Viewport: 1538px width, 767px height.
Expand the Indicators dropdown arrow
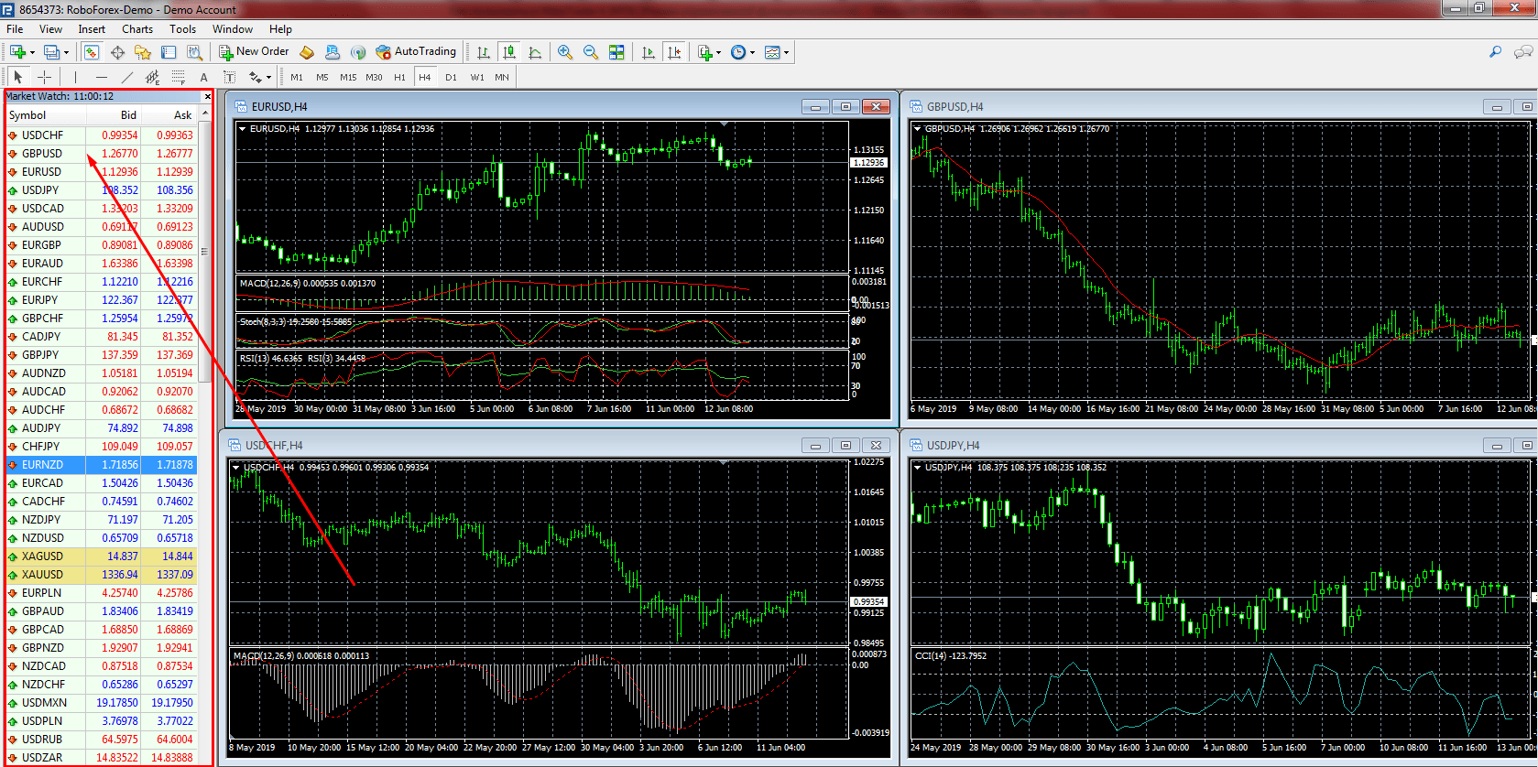[x=719, y=52]
